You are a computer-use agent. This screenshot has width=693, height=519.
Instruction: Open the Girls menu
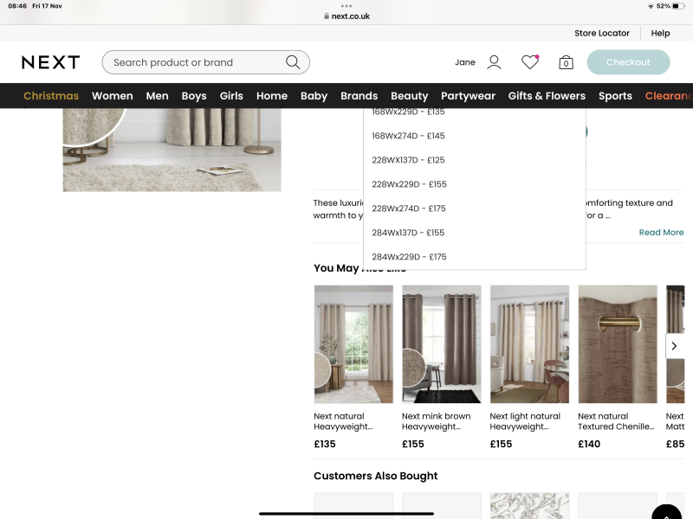click(x=231, y=96)
